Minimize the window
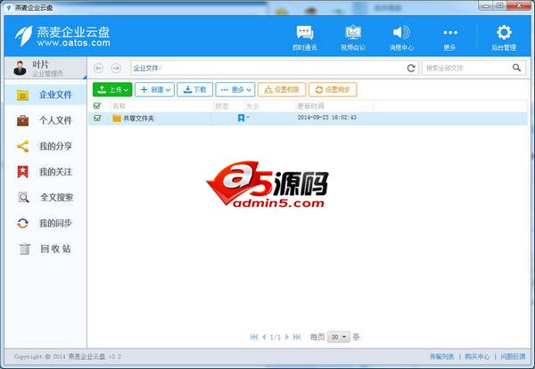Screen dimensions: 535x369 tap(486, 5)
